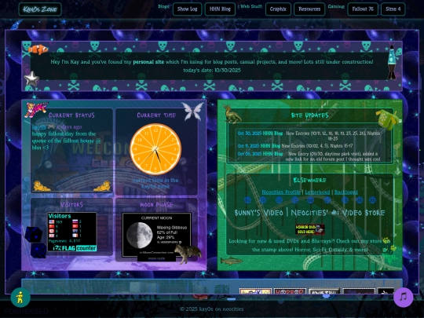This screenshot has width=424, height=318.
Task: Visit the Sims 4 gaming page
Action: pyautogui.click(x=393, y=9)
